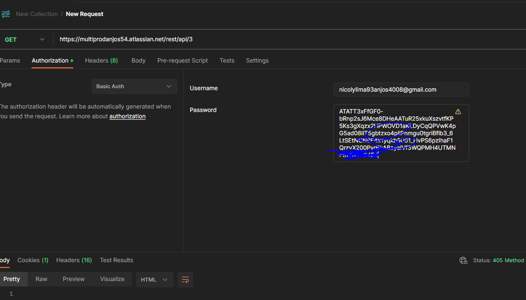This screenshot has height=300, width=526.
Task: Click the password warning triangle icon
Action: [x=458, y=112]
